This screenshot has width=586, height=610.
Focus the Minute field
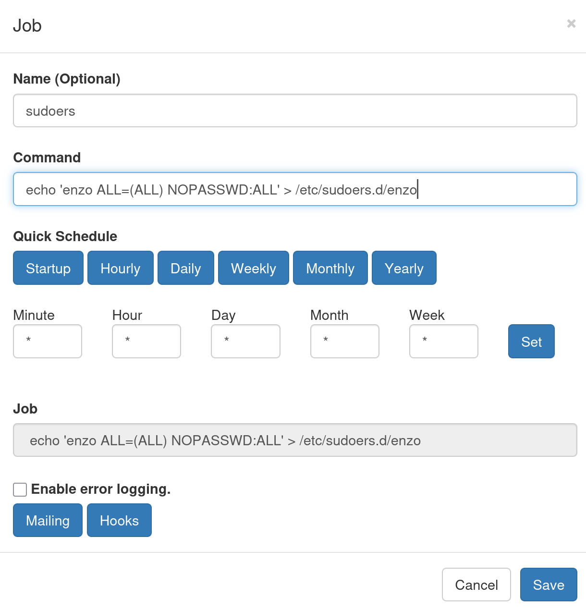(x=48, y=342)
